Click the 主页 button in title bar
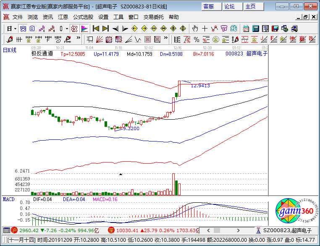The image size is (320, 246). 254,7
